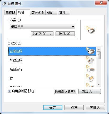Click the partly visible cursor icon at the list bottom
This screenshot has height=114, width=109.
pos(90,85)
